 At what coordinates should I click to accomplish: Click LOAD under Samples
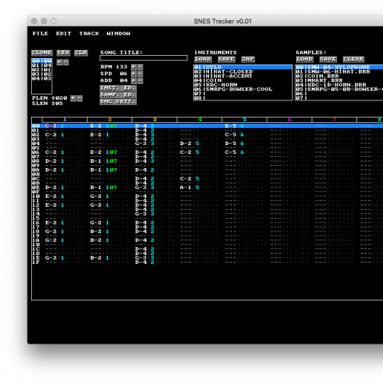click(x=305, y=59)
